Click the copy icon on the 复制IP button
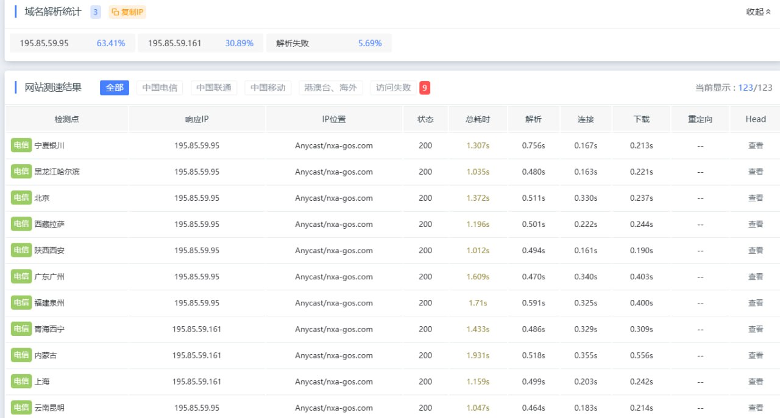Image resolution: width=780 pixels, height=418 pixels. 115,12
